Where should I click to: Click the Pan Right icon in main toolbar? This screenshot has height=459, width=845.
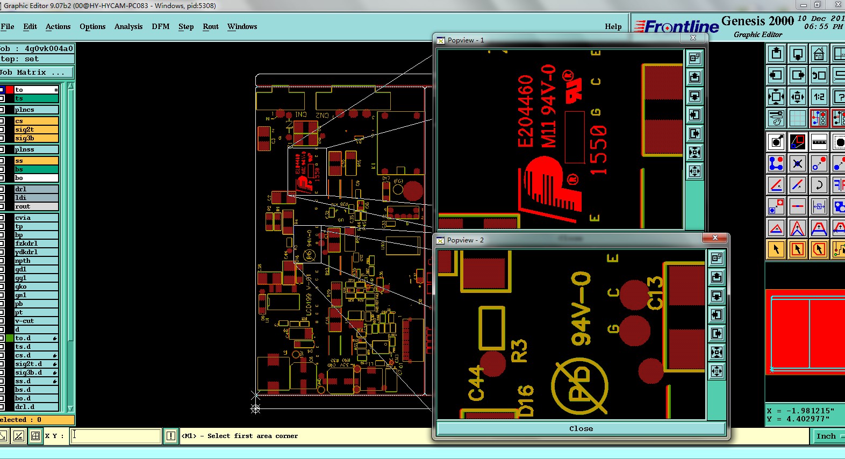coord(798,75)
